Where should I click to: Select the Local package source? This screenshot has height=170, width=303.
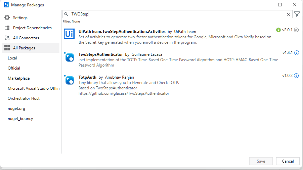[x=12, y=58]
